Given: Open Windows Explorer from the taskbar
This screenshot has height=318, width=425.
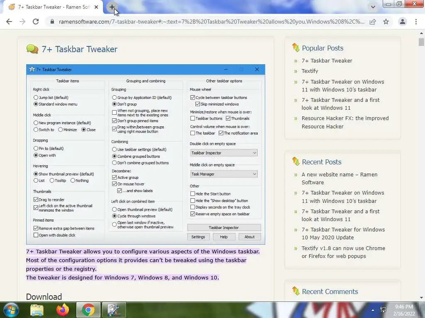Looking at the screenshot, I should (37, 310).
